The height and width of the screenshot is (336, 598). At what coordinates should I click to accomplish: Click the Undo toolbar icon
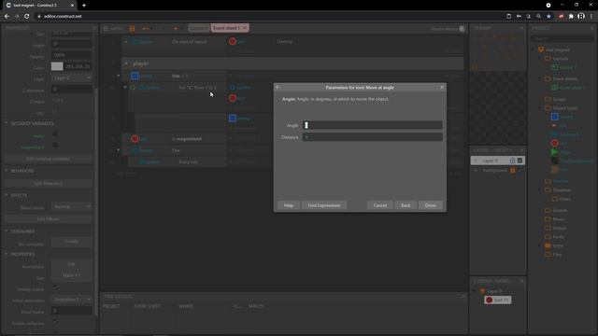pos(146,29)
